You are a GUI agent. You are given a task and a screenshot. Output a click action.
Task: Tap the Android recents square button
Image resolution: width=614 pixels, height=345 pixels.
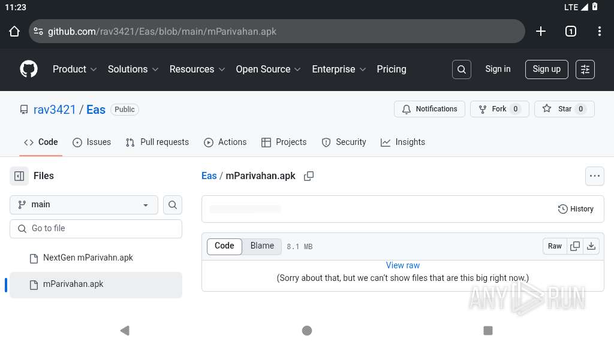(x=488, y=331)
